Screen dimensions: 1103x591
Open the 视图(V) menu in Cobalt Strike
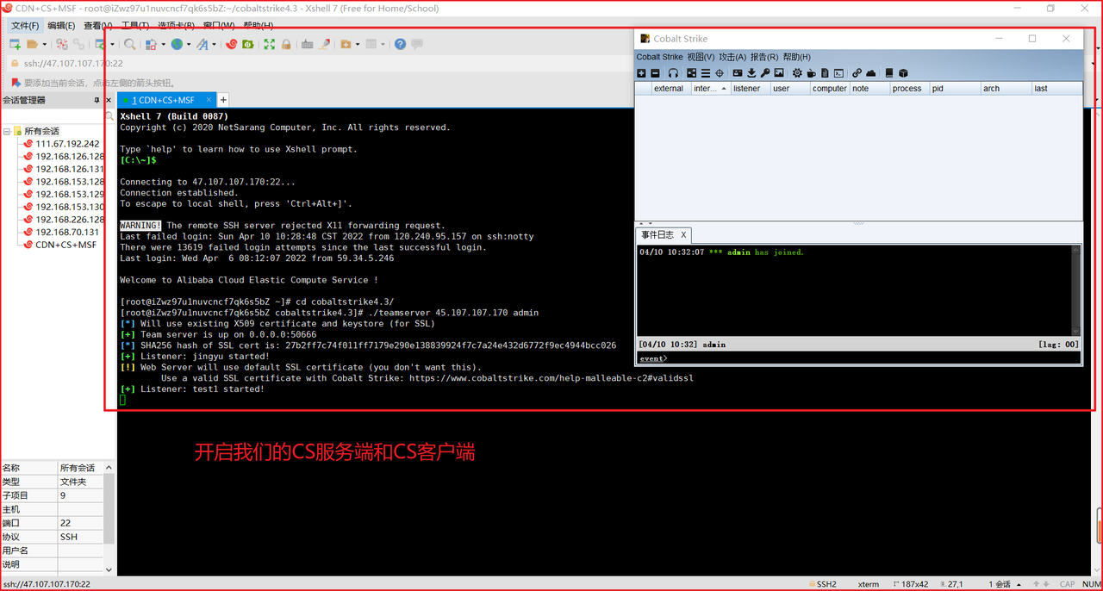click(701, 57)
